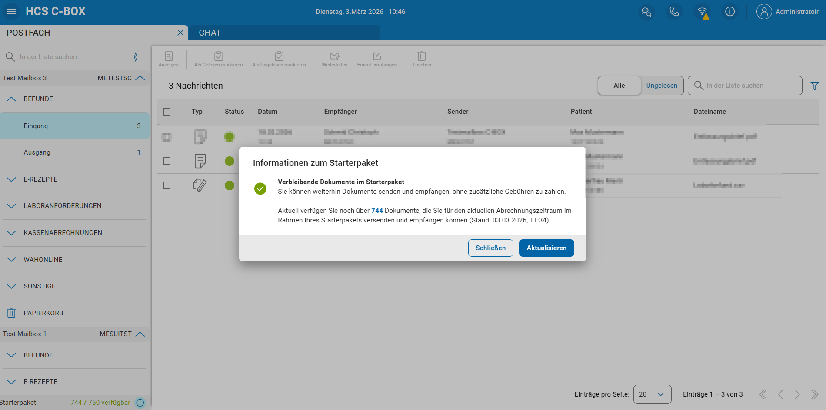Click the Weiterleiten toolbar icon
Image resolution: width=826 pixels, height=410 pixels.
point(335,59)
